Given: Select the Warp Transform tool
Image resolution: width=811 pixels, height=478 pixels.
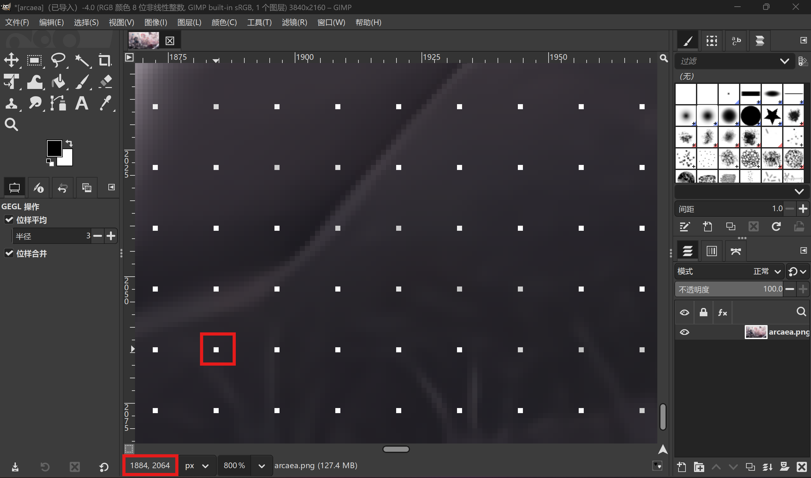Looking at the screenshot, I should (x=35, y=81).
